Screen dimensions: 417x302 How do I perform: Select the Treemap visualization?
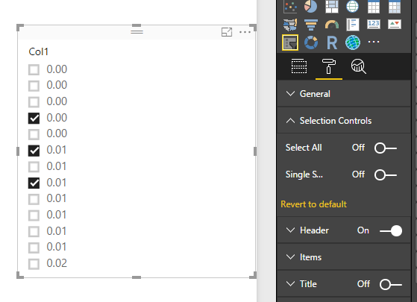pyautogui.click(x=332, y=7)
